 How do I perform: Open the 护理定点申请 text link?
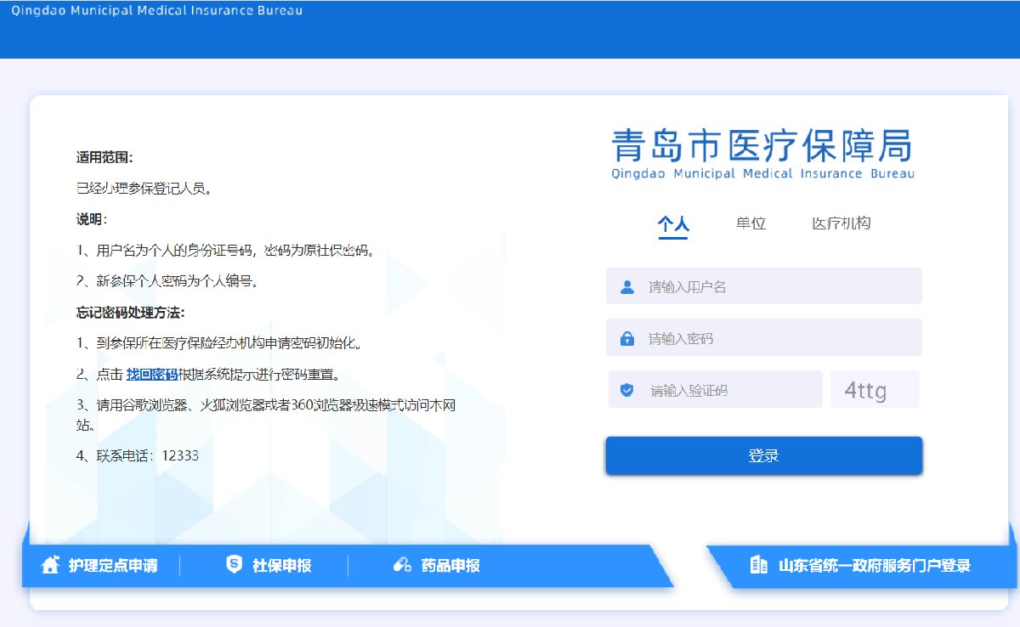[113, 566]
